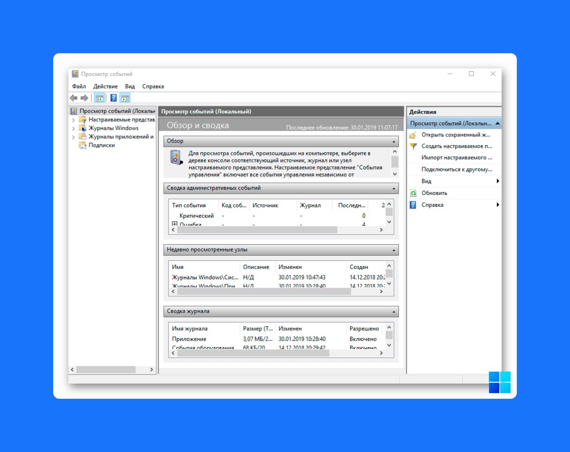Select the Журналы Windows\Система recent node row
570x452 pixels.
pos(277,277)
